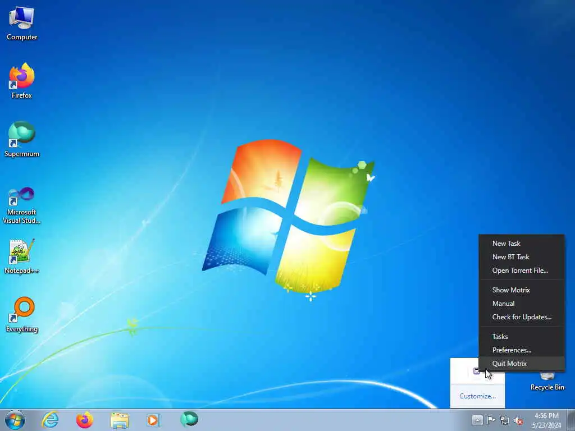Open muted volume speaker icon
The image size is (575, 431).
(x=518, y=420)
